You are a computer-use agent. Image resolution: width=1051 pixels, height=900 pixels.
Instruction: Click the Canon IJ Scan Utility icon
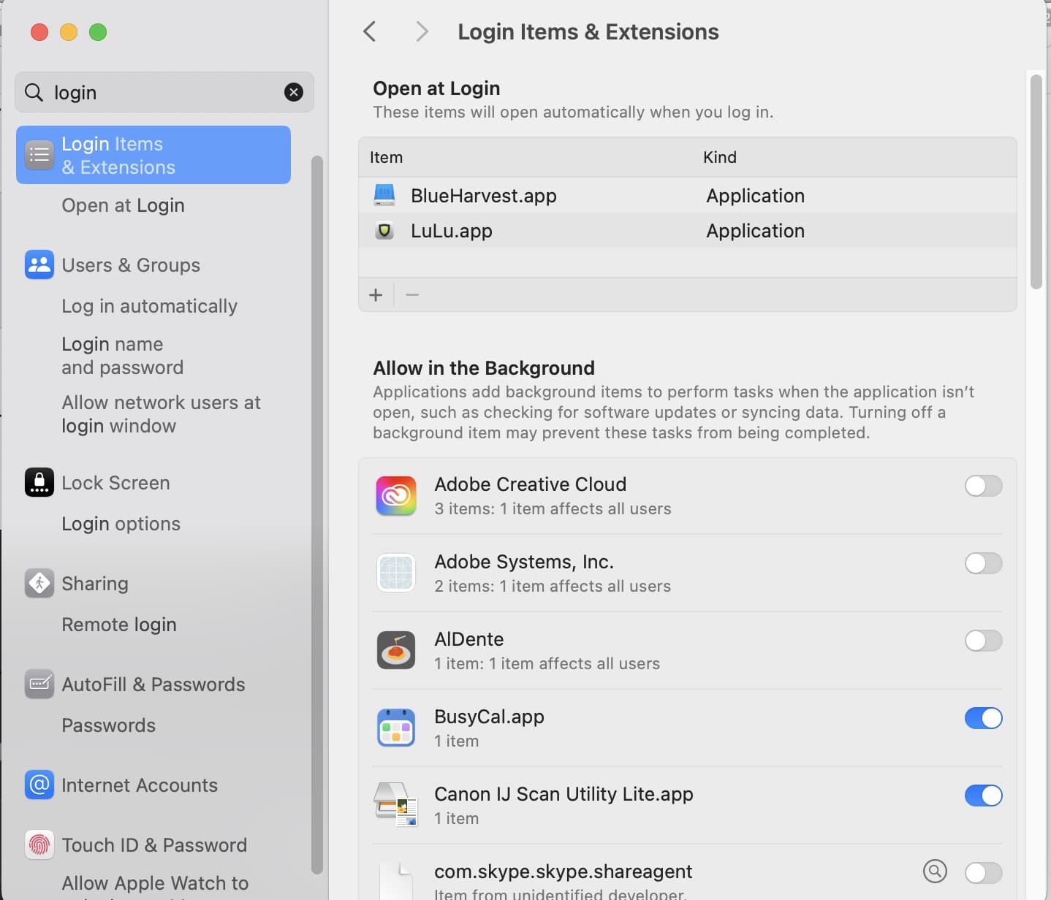[x=396, y=804]
